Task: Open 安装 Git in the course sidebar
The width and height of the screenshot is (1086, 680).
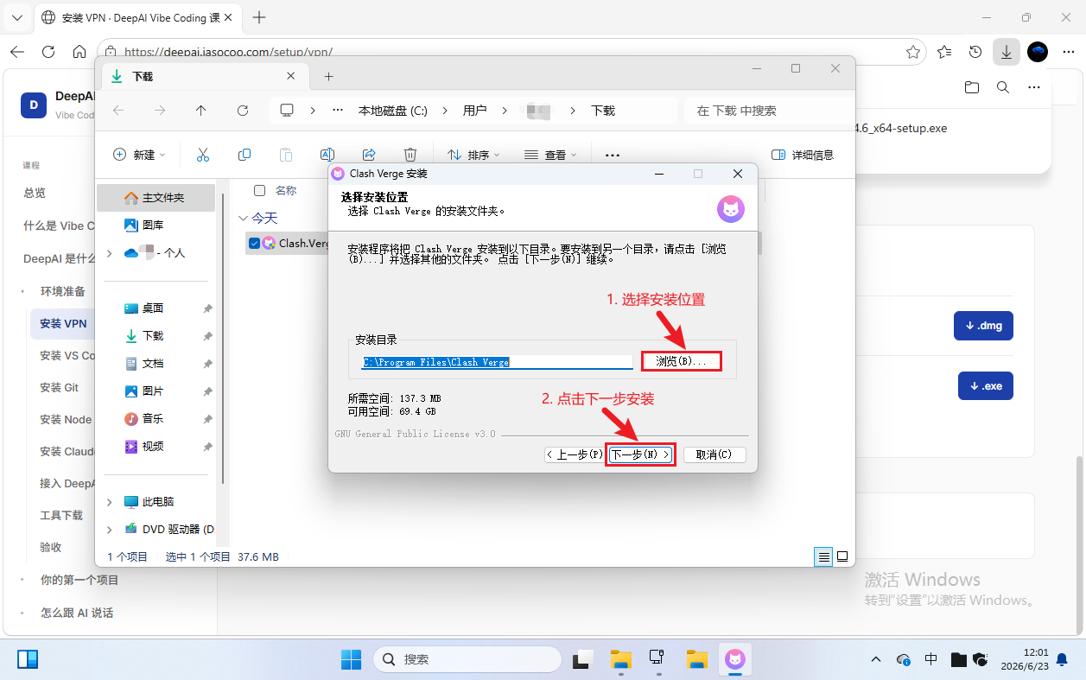Action: pos(59,387)
